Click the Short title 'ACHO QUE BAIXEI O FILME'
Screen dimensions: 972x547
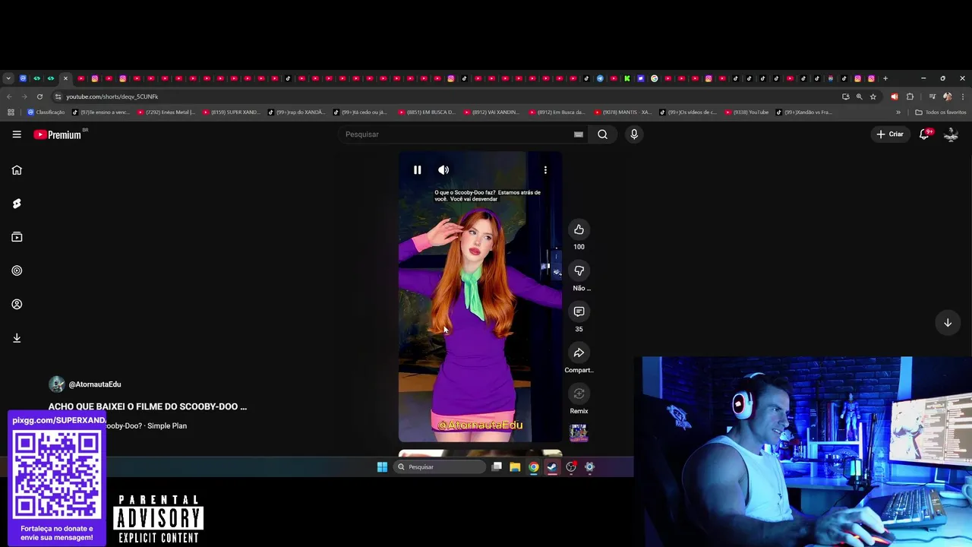tap(147, 406)
